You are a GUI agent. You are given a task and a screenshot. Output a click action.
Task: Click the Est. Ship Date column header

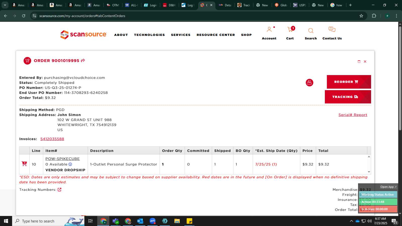(x=276, y=151)
